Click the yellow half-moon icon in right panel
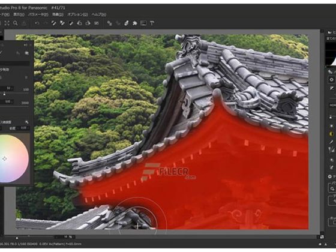Viewport: 336px width, 252px height. pos(331,134)
